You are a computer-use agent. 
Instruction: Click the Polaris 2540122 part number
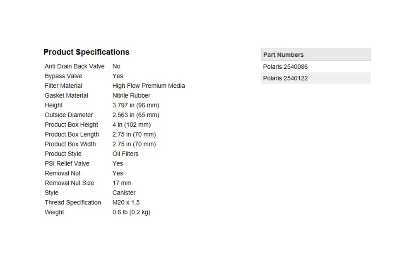coord(285,78)
